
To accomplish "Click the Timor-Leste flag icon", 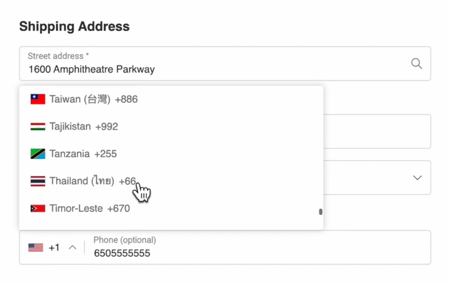I will pyautogui.click(x=38, y=208).
